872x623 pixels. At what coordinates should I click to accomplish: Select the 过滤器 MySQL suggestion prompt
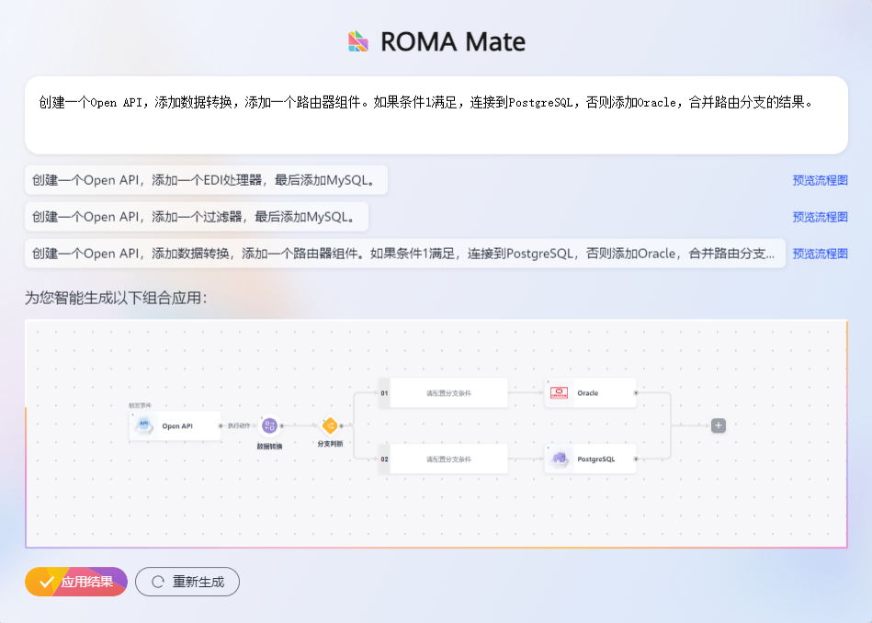coord(197,217)
